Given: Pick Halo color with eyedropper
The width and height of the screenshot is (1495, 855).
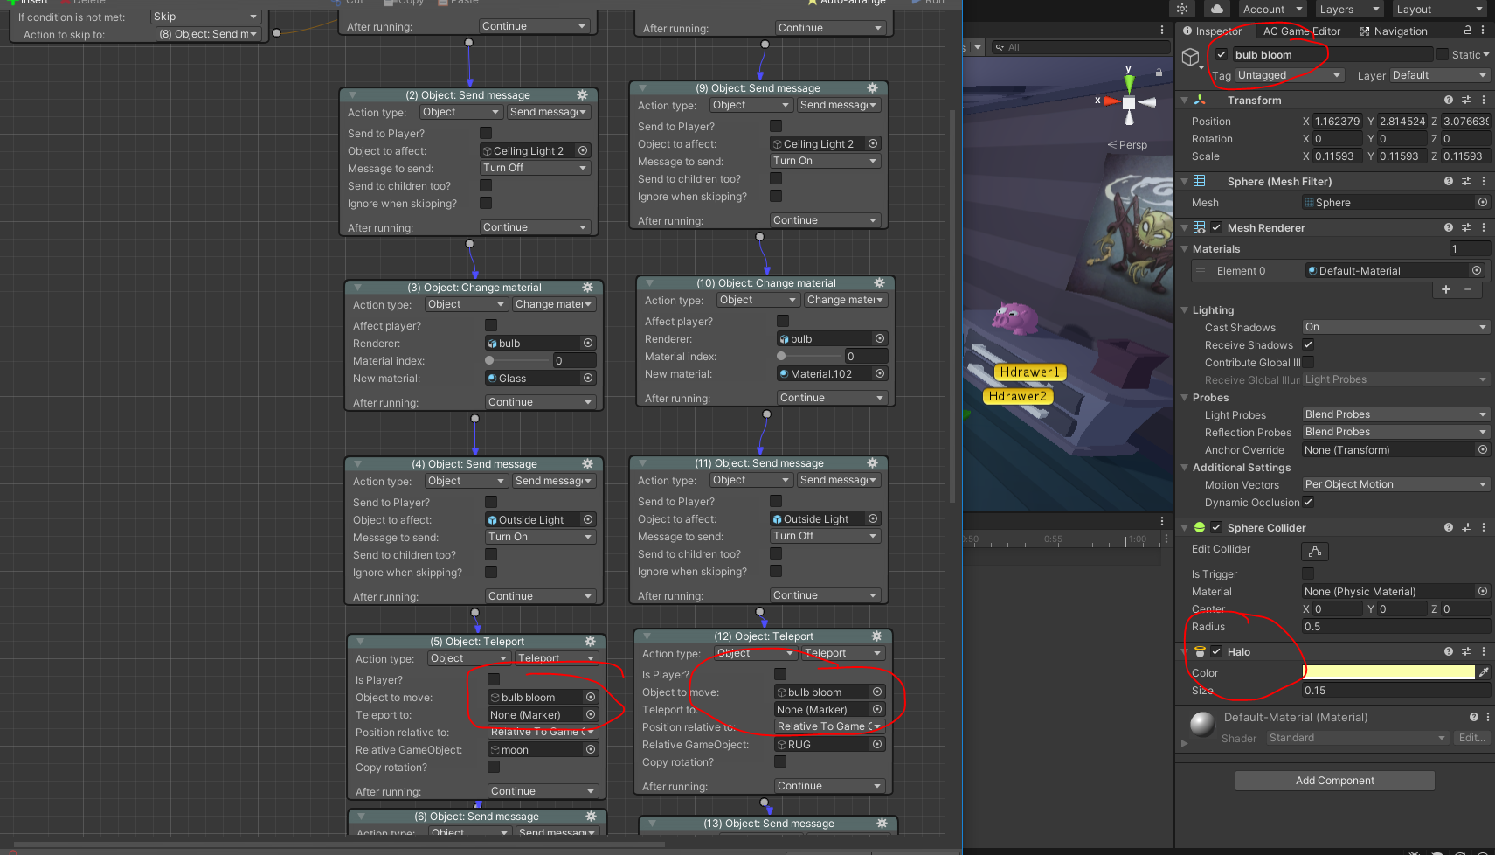Looking at the screenshot, I should 1484,672.
